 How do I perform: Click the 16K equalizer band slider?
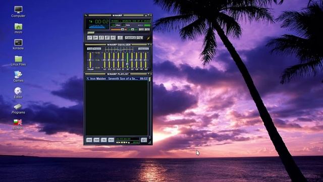tap(146, 60)
